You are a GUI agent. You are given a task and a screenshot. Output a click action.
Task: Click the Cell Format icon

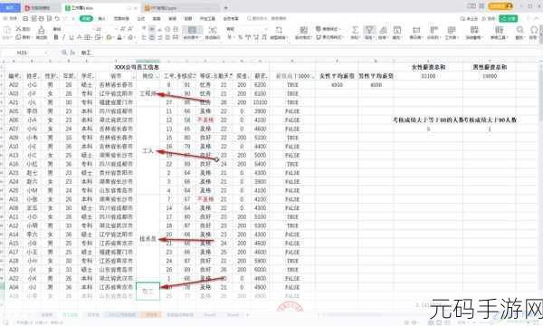click(x=416, y=30)
